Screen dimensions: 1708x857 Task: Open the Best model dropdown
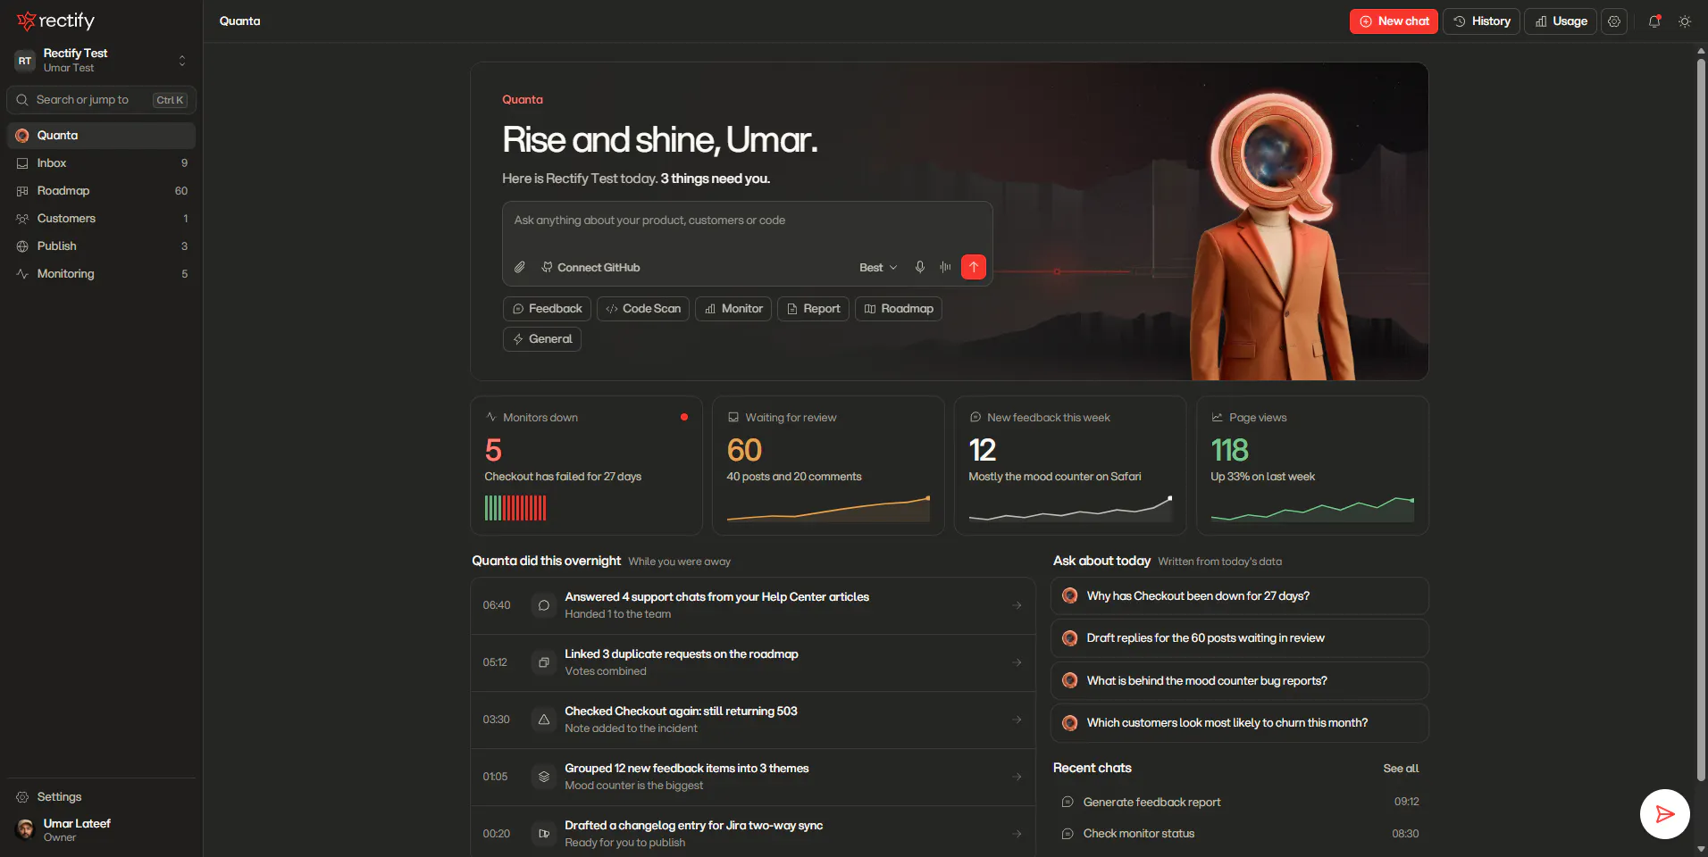(x=878, y=267)
